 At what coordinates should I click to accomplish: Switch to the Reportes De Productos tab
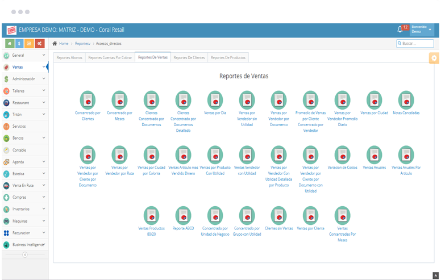(x=228, y=57)
